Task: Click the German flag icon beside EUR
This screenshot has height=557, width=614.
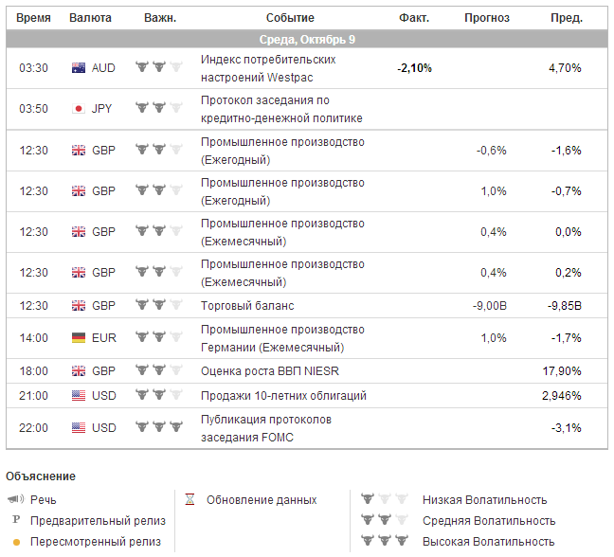Action: click(79, 338)
